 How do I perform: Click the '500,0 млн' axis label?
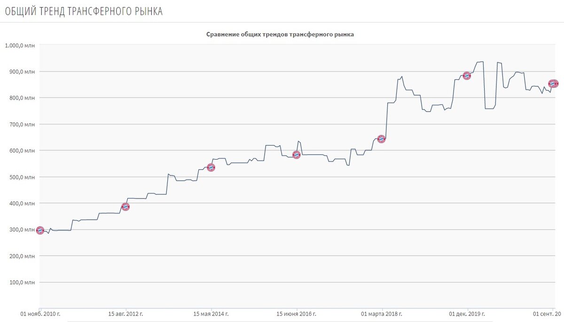point(23,177)
